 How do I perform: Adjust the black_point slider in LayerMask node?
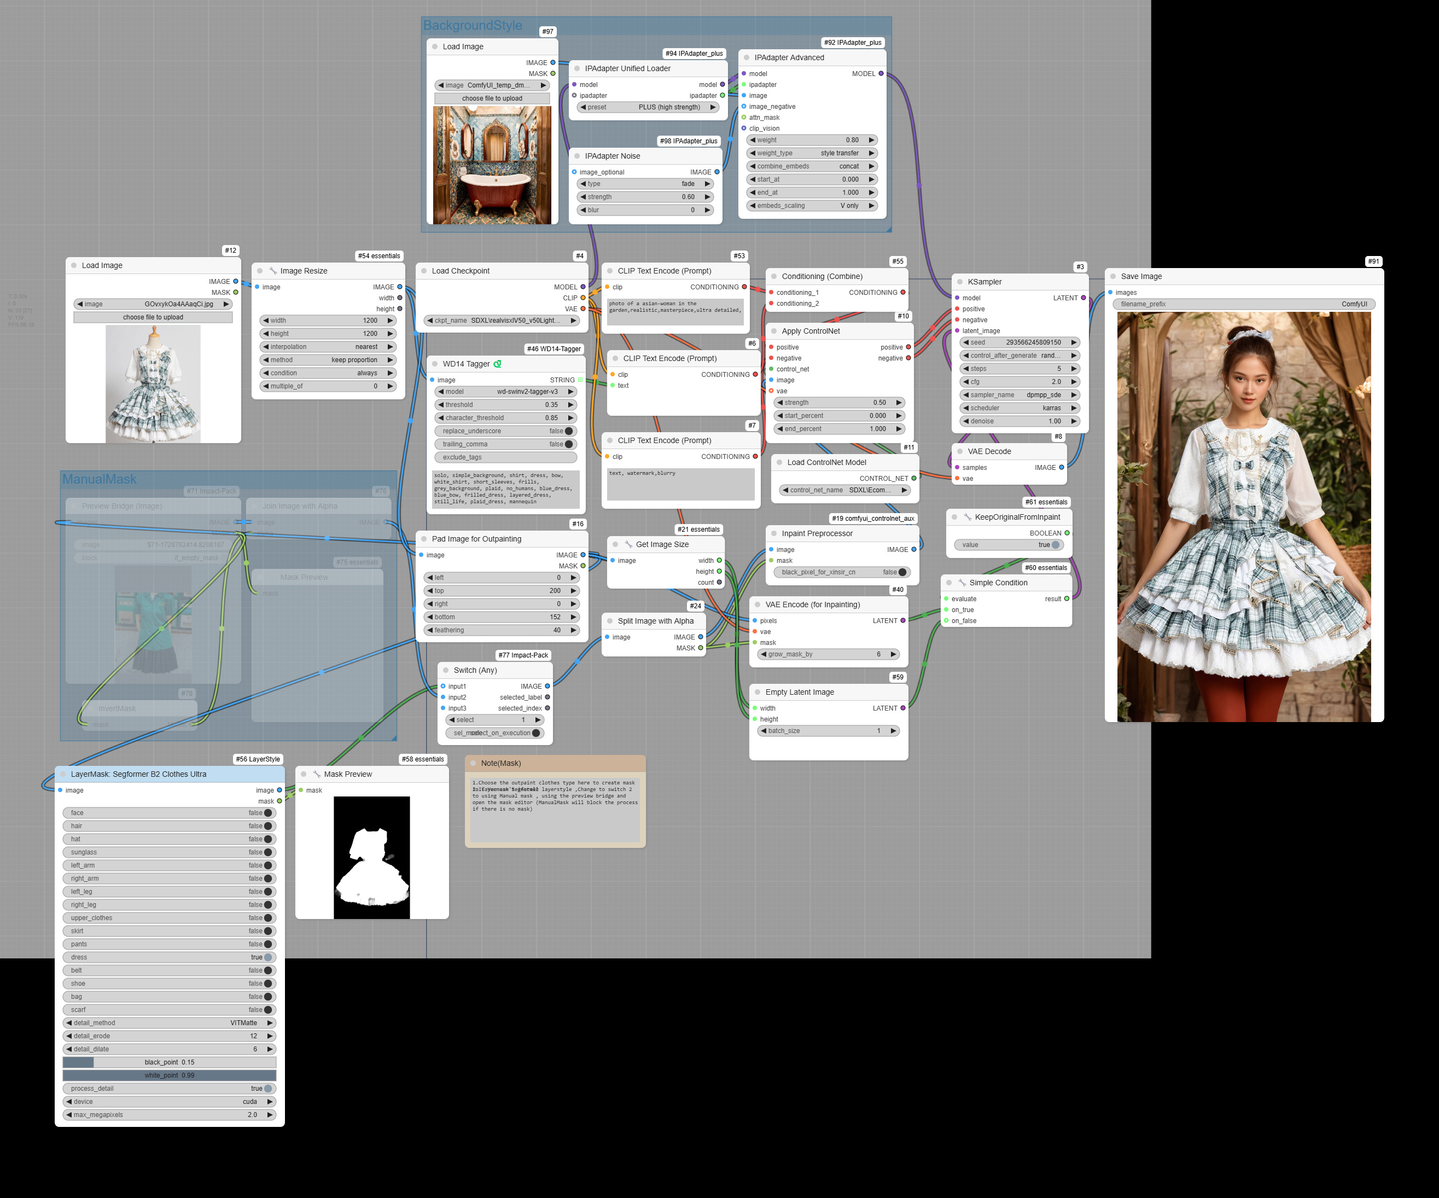point(169,1062)
